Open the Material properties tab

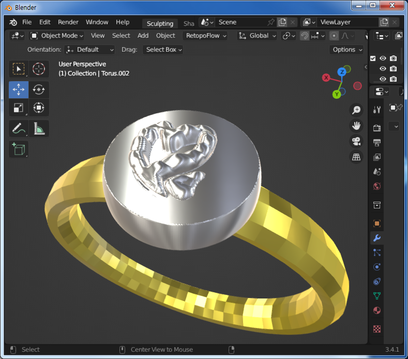click(x=377, y=310)
